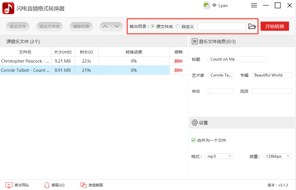Move selected file down with arrow
Screen dimensions: 296x190
[117, 26]
